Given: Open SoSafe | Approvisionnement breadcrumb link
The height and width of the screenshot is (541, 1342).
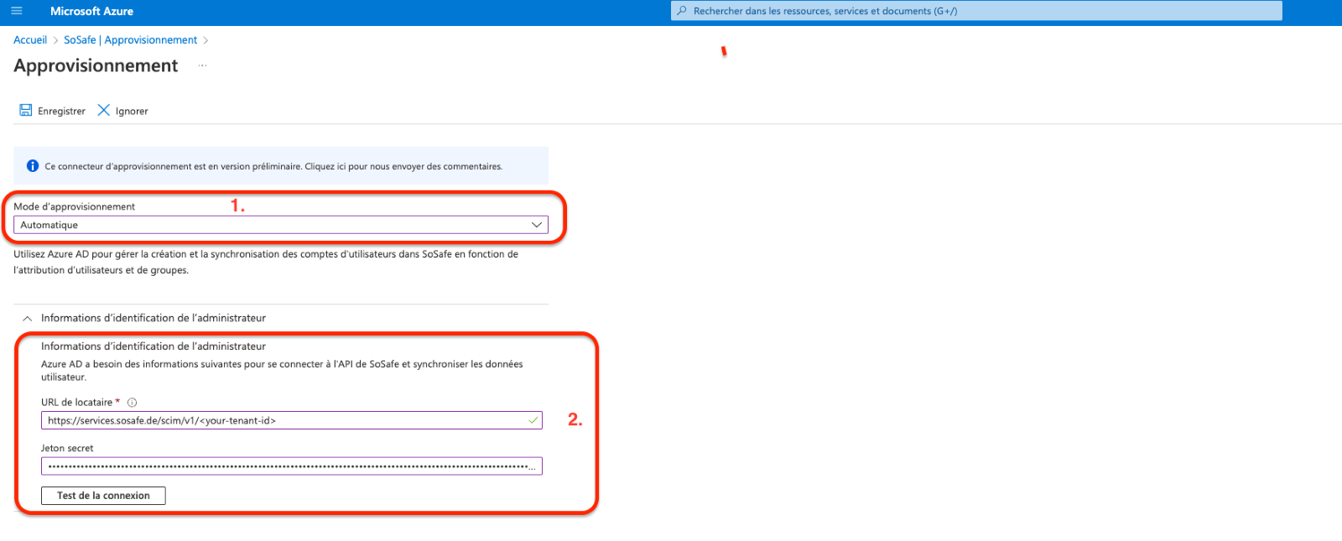Looking at the screenshot, I should tap(130, 40).
